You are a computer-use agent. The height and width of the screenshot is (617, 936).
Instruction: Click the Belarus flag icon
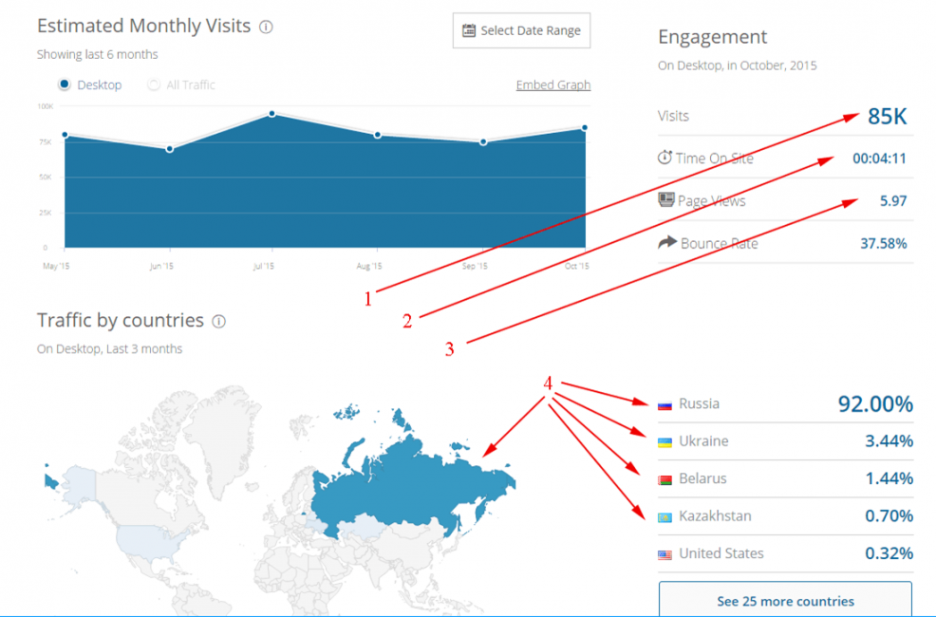tap(665, 479)
